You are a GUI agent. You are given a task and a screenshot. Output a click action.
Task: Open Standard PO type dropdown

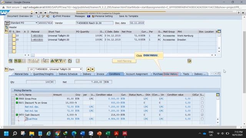click(36, 23)
